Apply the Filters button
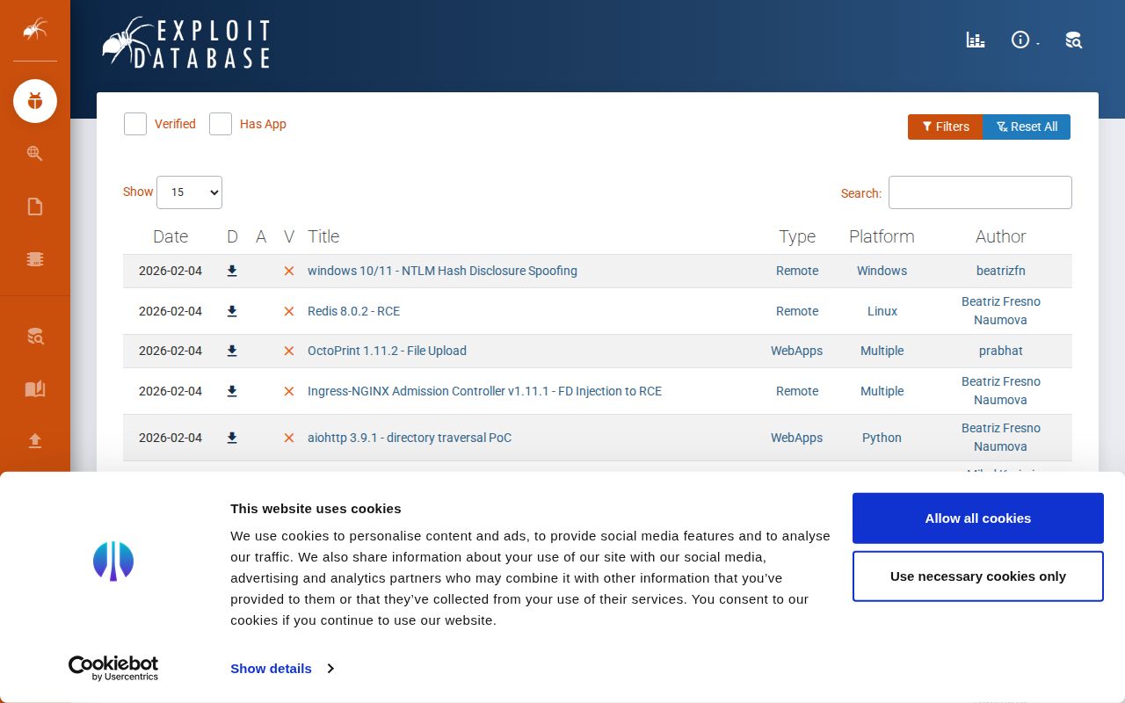The image size is (1125, 703). (945, 127)
